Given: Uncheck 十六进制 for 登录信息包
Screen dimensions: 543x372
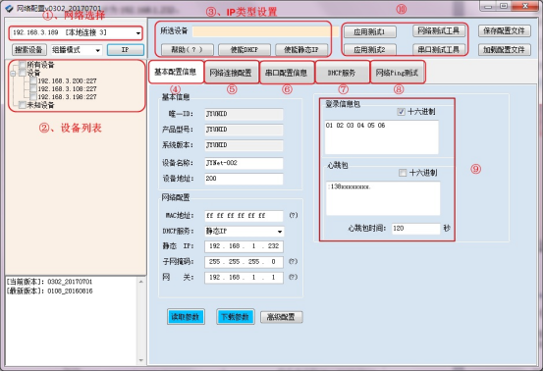Looking at the screenshot, I should click(x=401, y=112).
